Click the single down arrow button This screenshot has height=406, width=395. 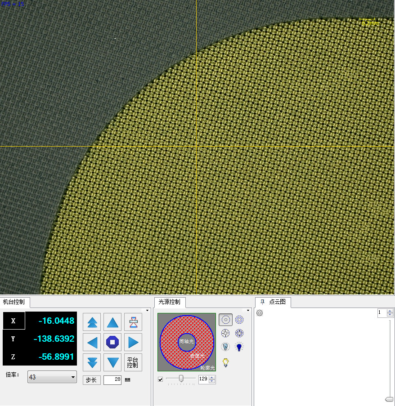pos(112,362)
